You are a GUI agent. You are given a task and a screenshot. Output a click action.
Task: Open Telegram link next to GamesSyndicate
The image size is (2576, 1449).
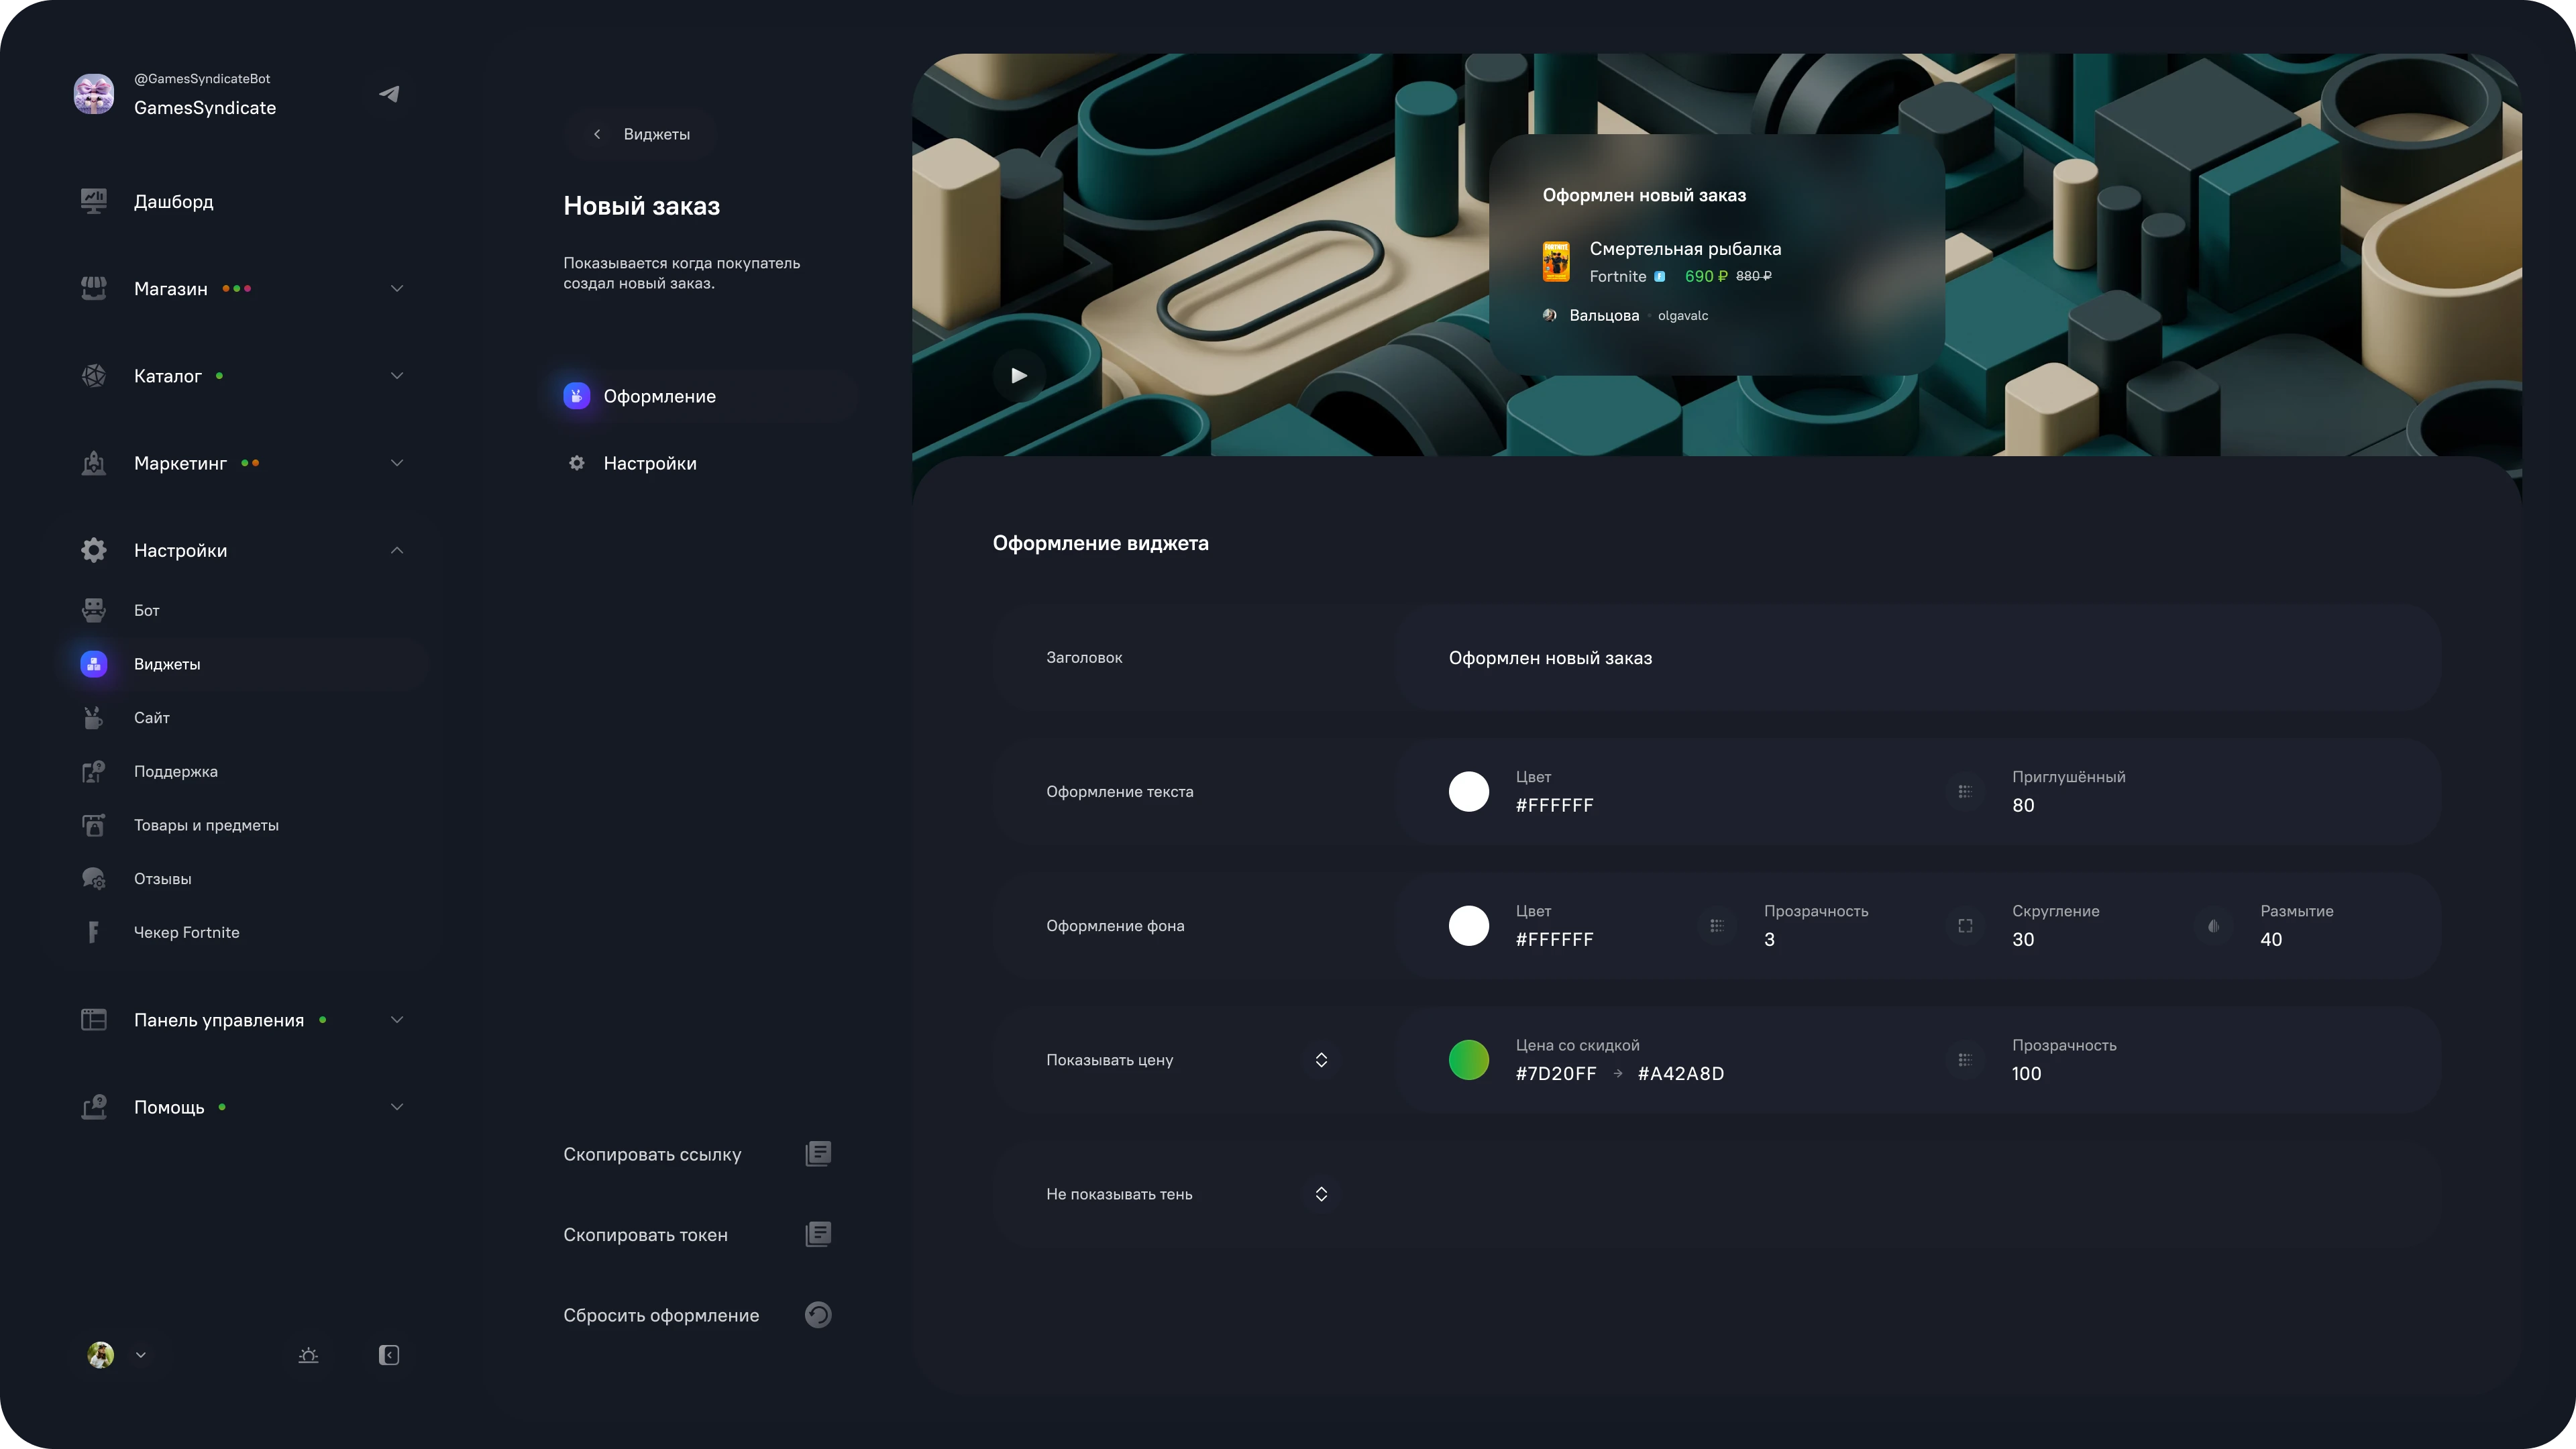click(389, 93)
